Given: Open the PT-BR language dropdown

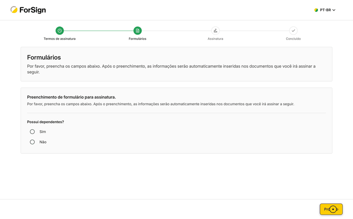Looking at the screenshot, I should [325, 10].
